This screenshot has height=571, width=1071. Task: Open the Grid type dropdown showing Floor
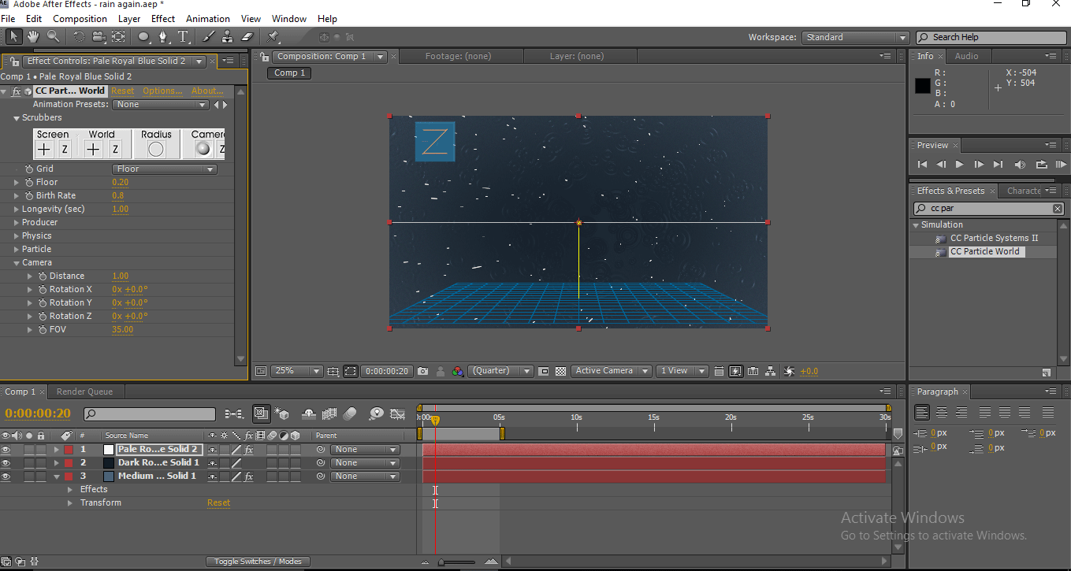pos(165,169)
